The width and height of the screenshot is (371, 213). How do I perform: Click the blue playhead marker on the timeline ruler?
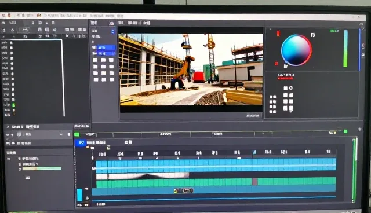tap(254, 152)
